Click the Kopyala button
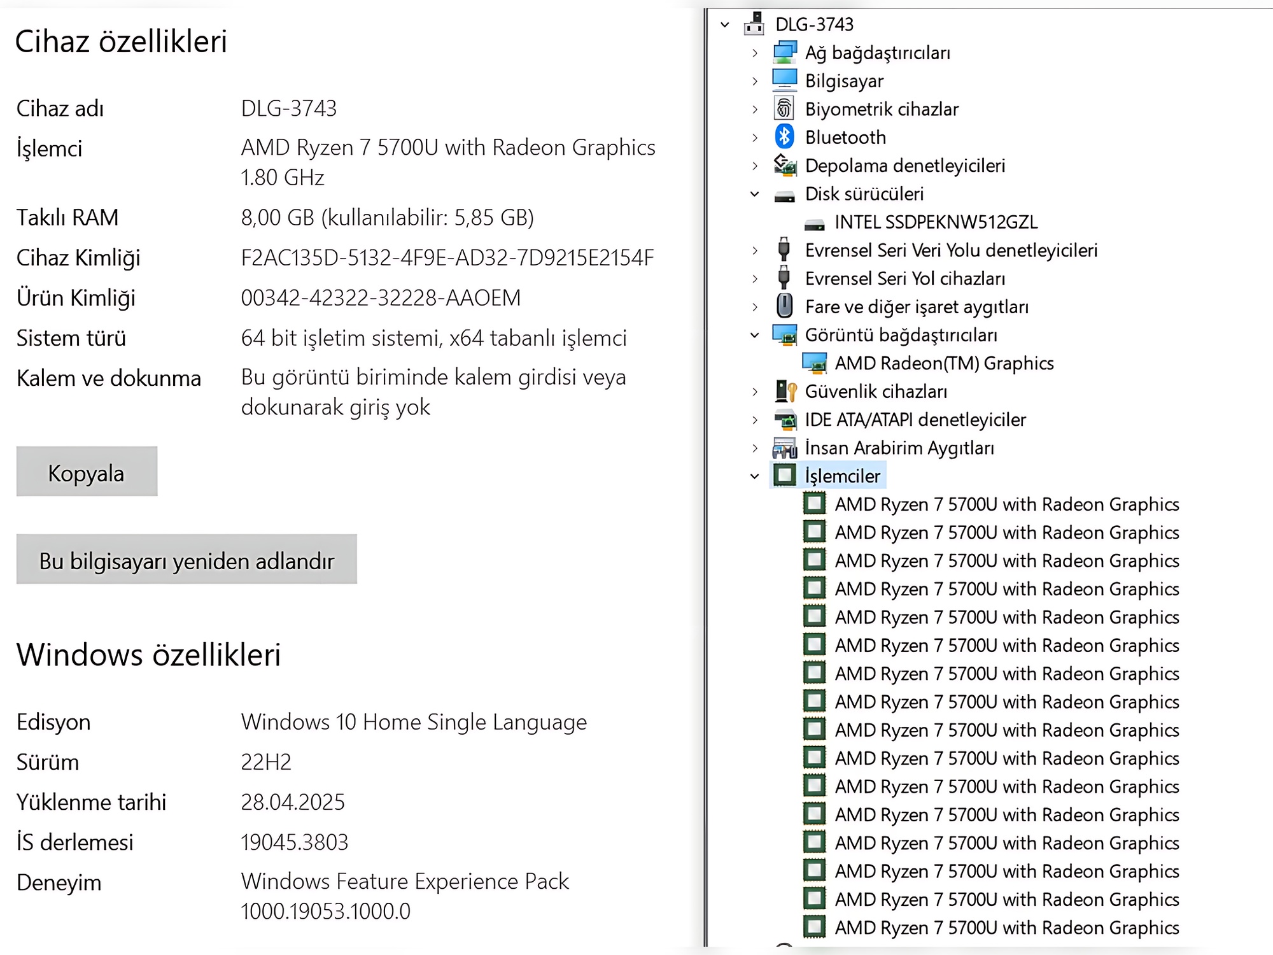1273x955 pixels. [x=87, y=471]
